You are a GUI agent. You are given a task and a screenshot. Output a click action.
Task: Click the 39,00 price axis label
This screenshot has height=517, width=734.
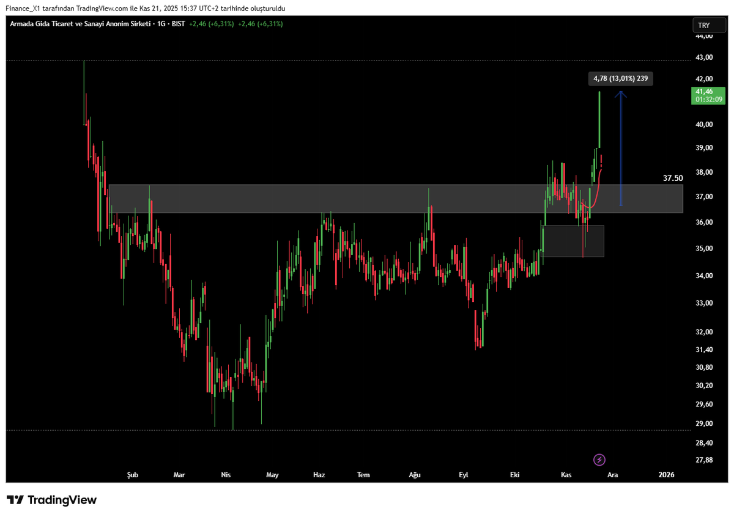704,148
